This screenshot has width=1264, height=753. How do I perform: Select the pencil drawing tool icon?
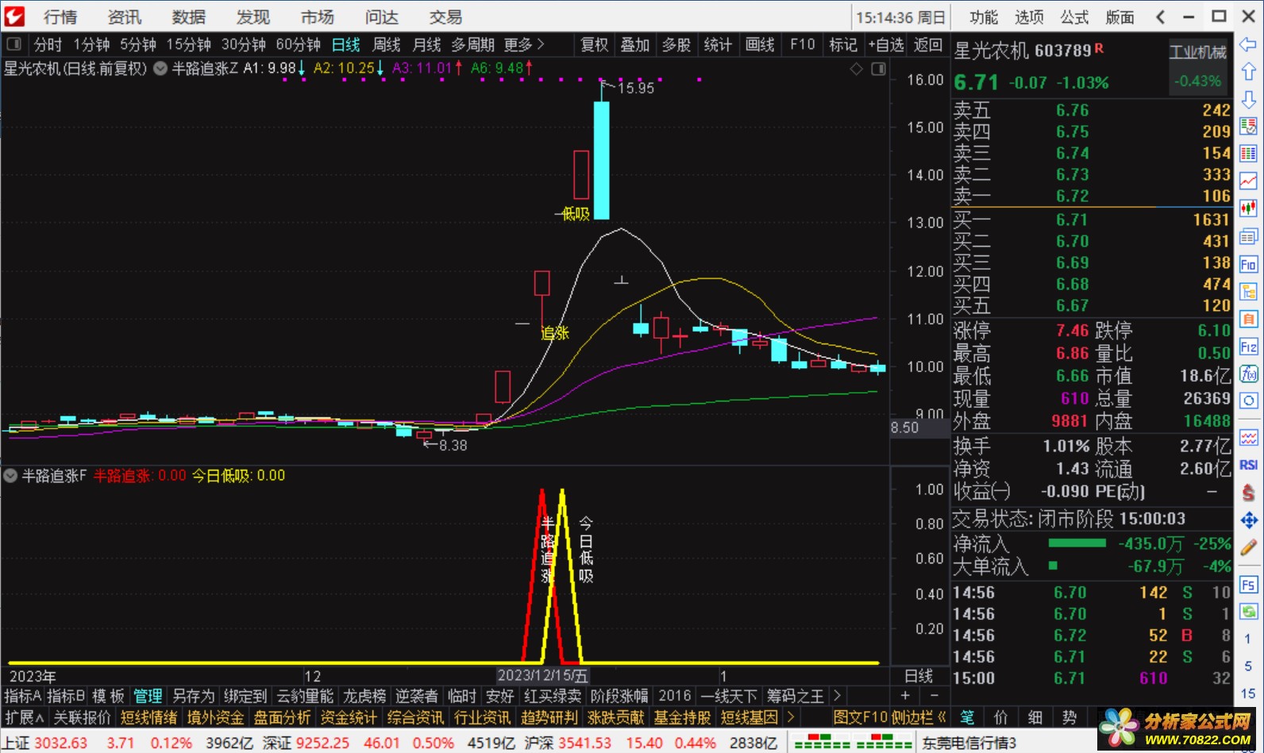point(1248,547)
